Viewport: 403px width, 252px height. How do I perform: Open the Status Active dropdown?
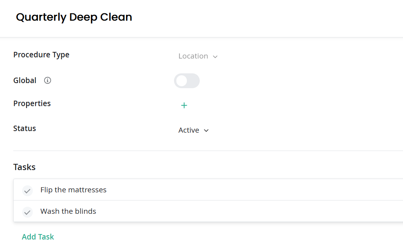click(194, 130)
